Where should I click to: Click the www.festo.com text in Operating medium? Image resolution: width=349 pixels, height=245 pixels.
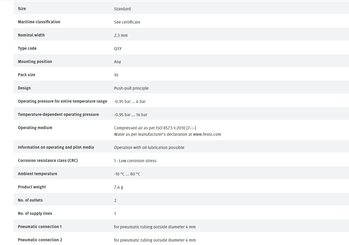tap(207, 134)
